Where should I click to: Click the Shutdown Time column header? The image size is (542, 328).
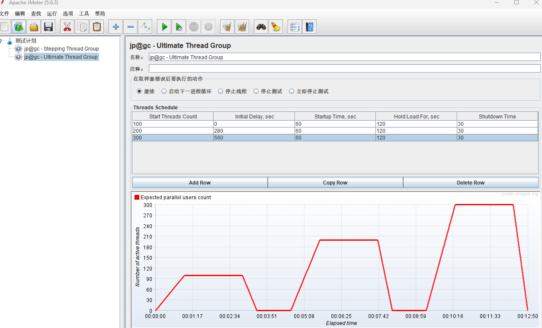[497, 116]
